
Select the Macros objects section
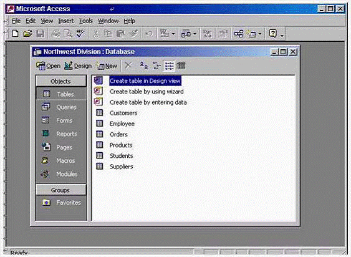click(x=61, y=160)
